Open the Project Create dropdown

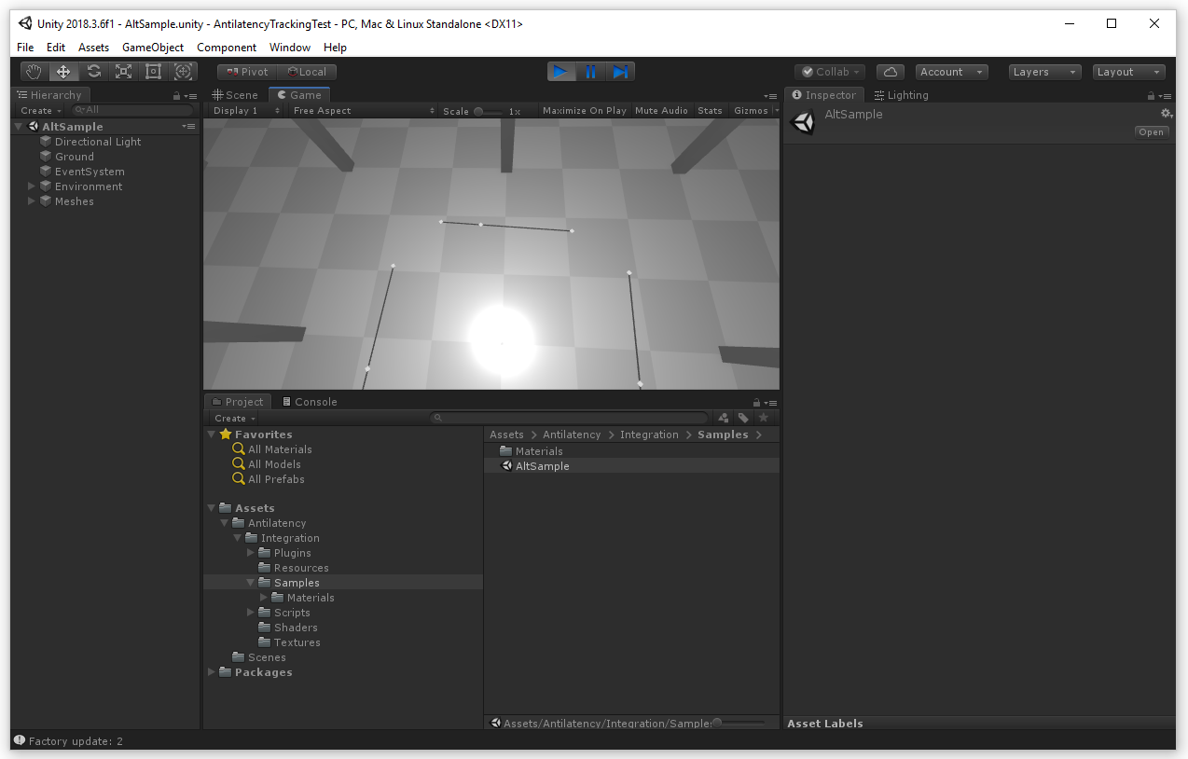[x=234, y=419]
